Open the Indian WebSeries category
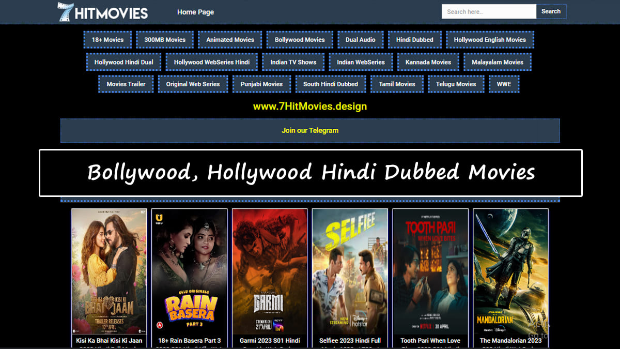This screenshot has width=620, height=349. pos(361,62)
